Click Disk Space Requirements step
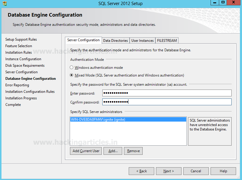The width and height of the screenshot is (242, 180). 25,66
